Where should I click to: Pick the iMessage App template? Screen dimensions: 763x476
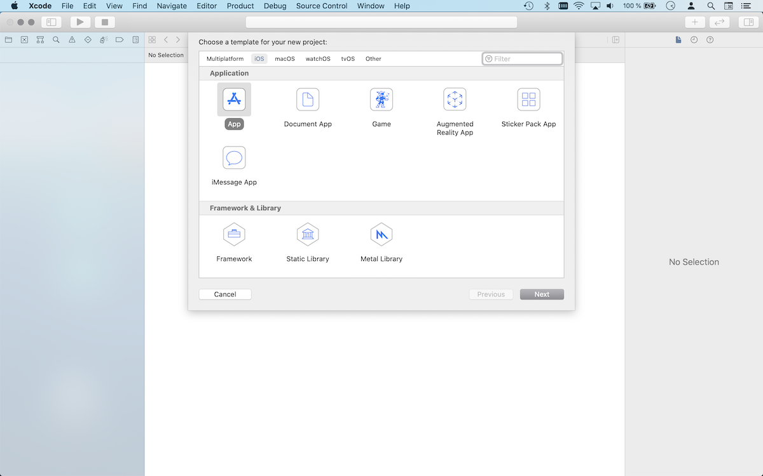click(x=234, y=157)
